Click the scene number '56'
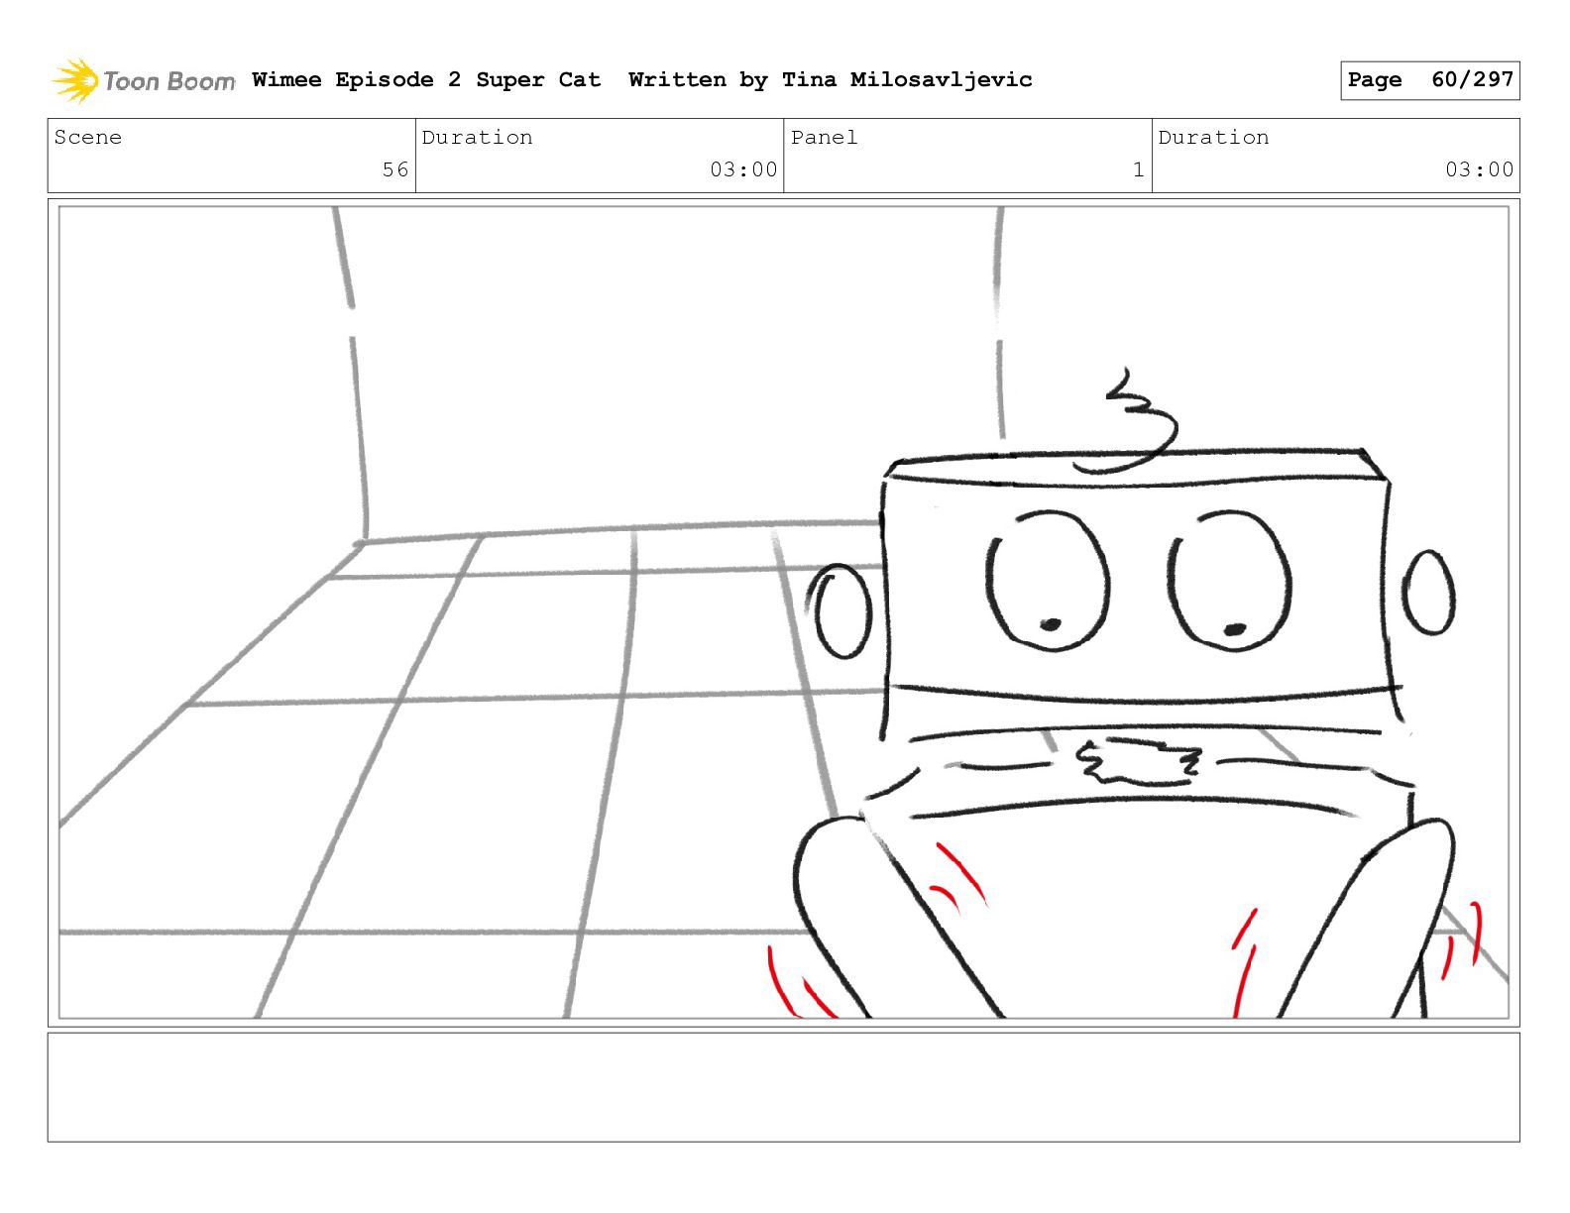Screen dimensions: 1570x1213 395,169
